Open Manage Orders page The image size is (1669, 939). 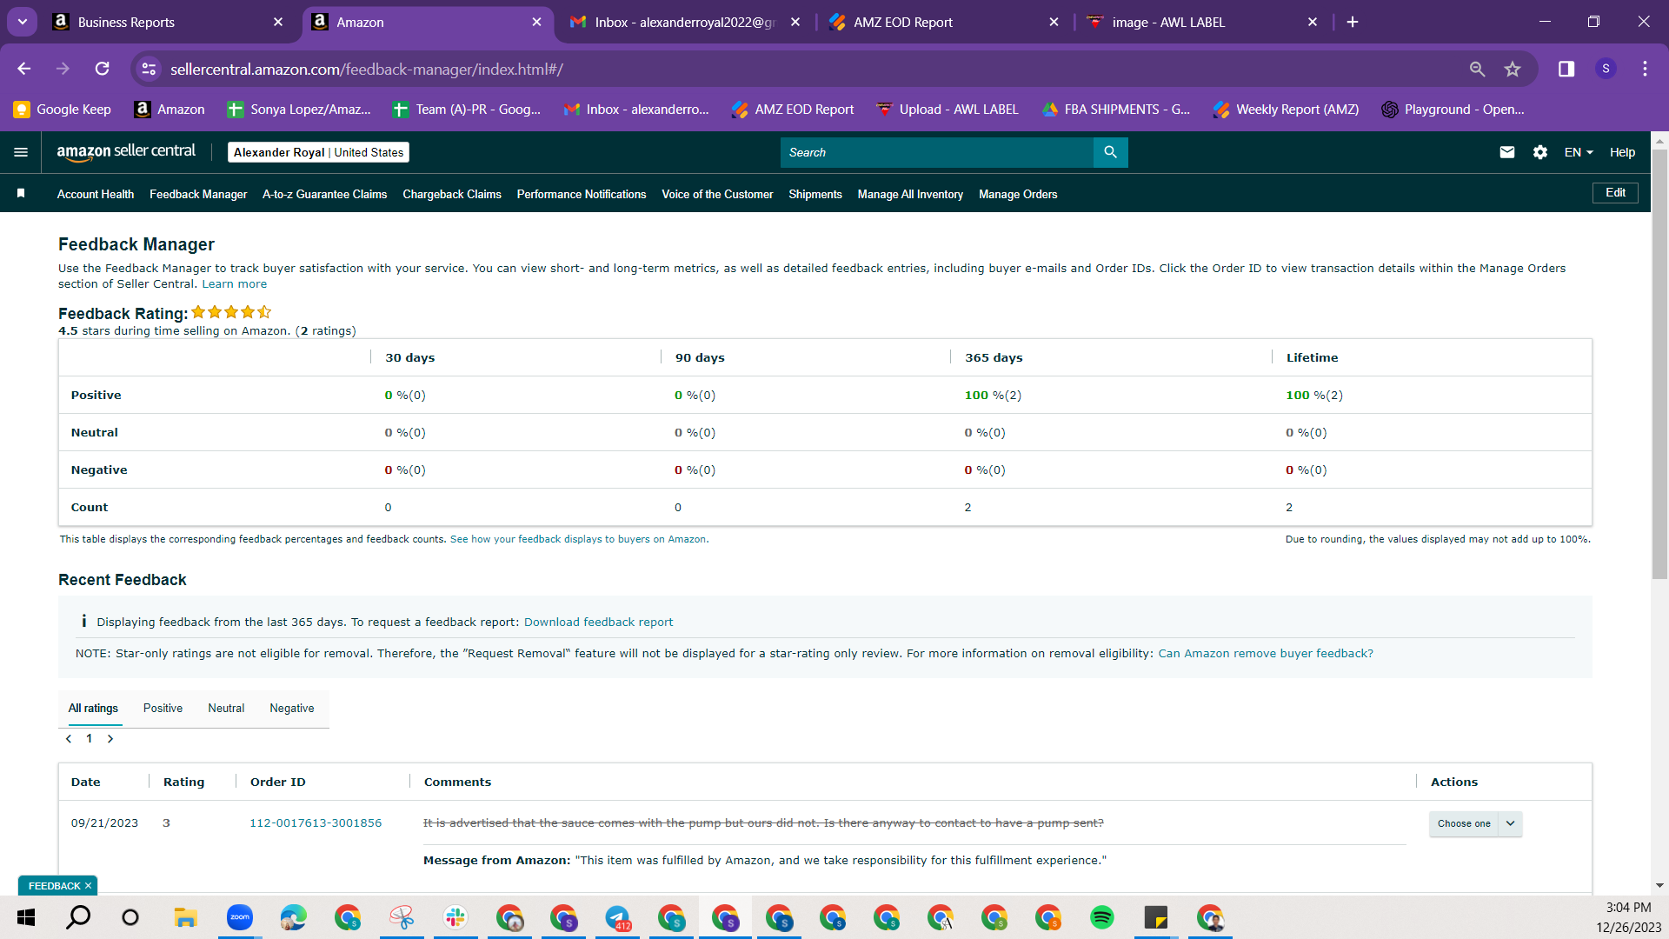(1018, 194)
